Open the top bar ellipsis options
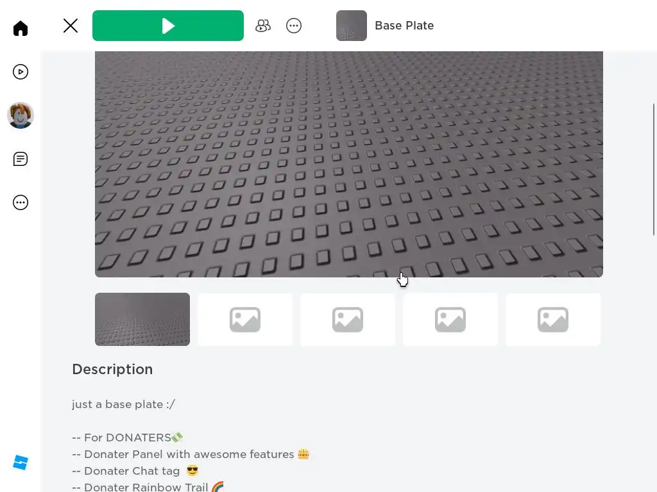Screen dimensions: 657x492 pos(294,26)
